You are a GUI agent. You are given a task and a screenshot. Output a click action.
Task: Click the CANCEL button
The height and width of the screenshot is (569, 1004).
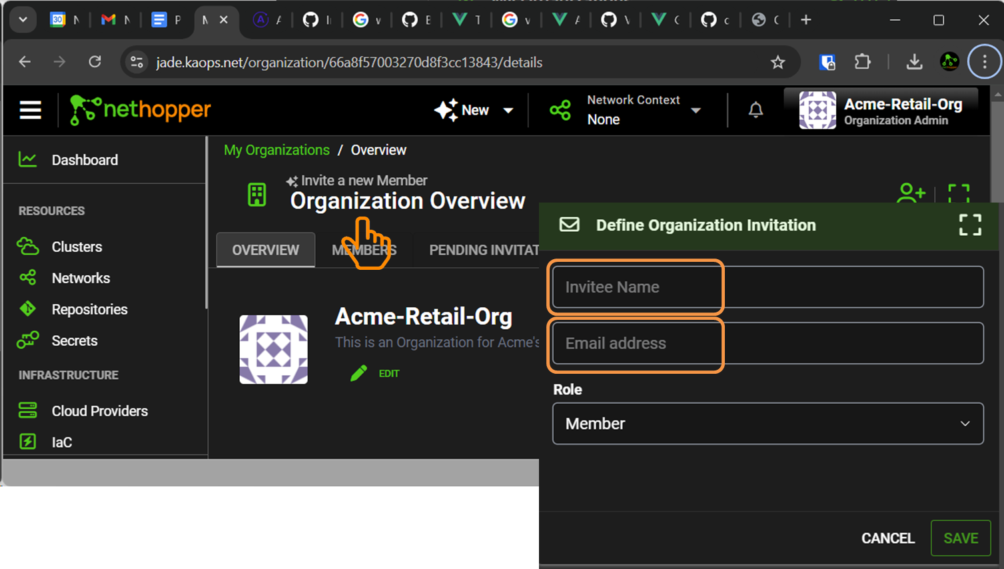[887, 538]
